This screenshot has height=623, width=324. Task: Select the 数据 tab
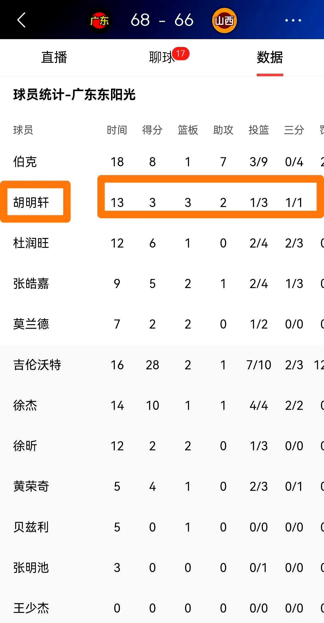(269, 58)
